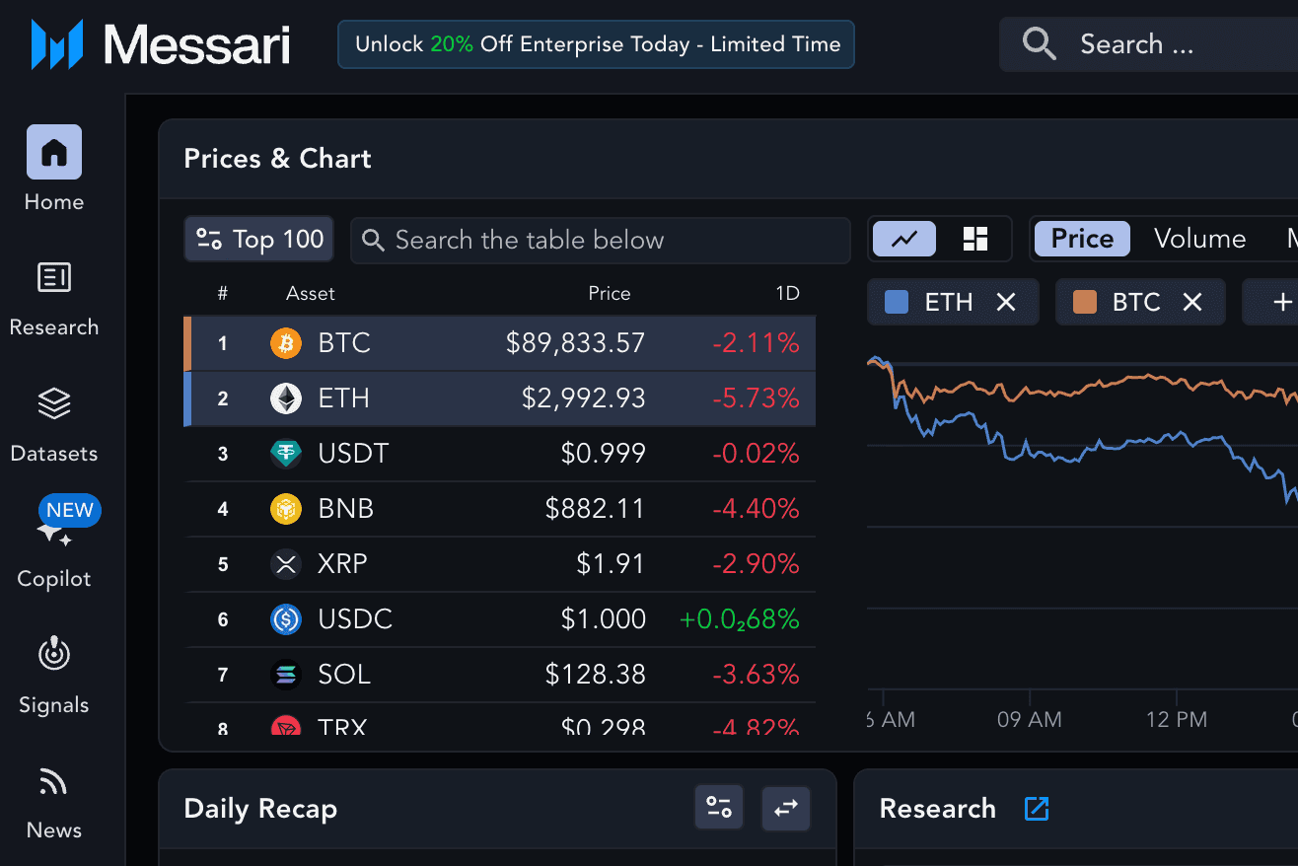Open the Home sidebar icon
The image size is (1298, 866).
point(54,152)
